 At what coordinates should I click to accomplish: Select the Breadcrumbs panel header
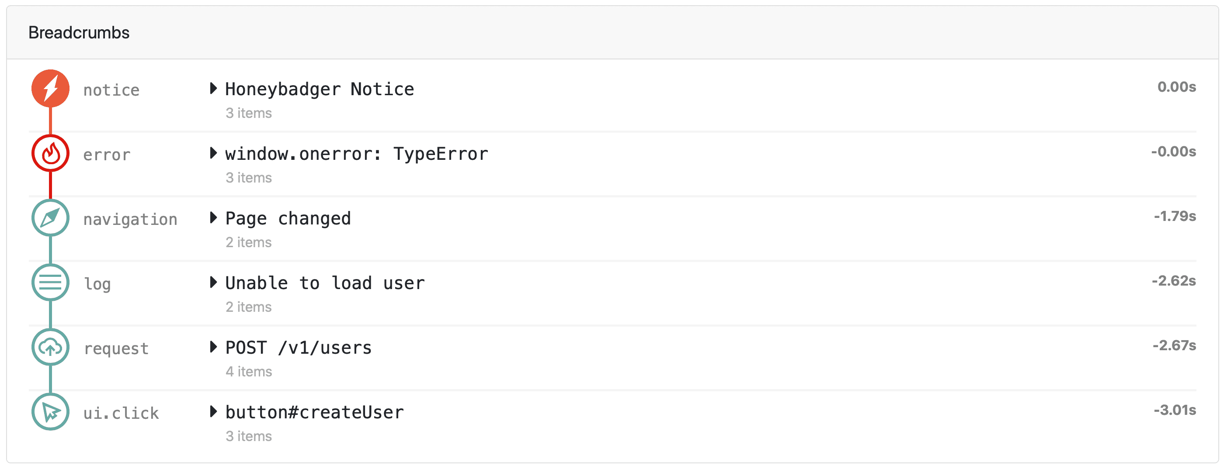tap(79, 33)
